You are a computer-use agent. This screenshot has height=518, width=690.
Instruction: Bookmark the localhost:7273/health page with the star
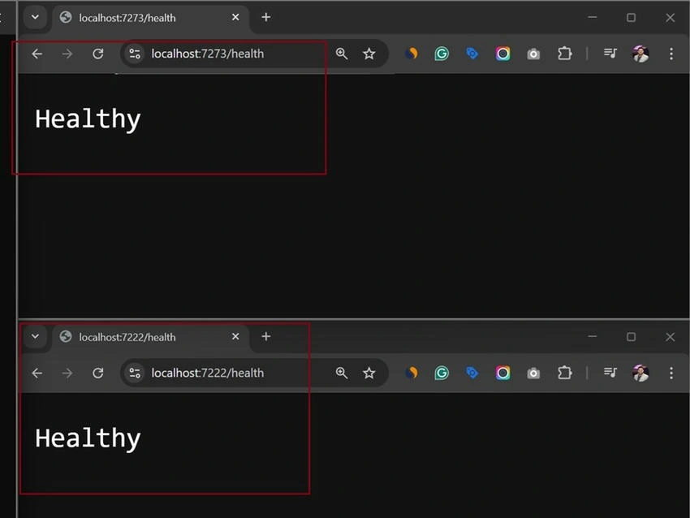pyautogui.click(x=369, y=54)
